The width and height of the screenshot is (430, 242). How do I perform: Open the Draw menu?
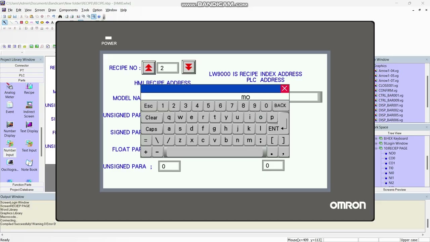click(52, 10)
